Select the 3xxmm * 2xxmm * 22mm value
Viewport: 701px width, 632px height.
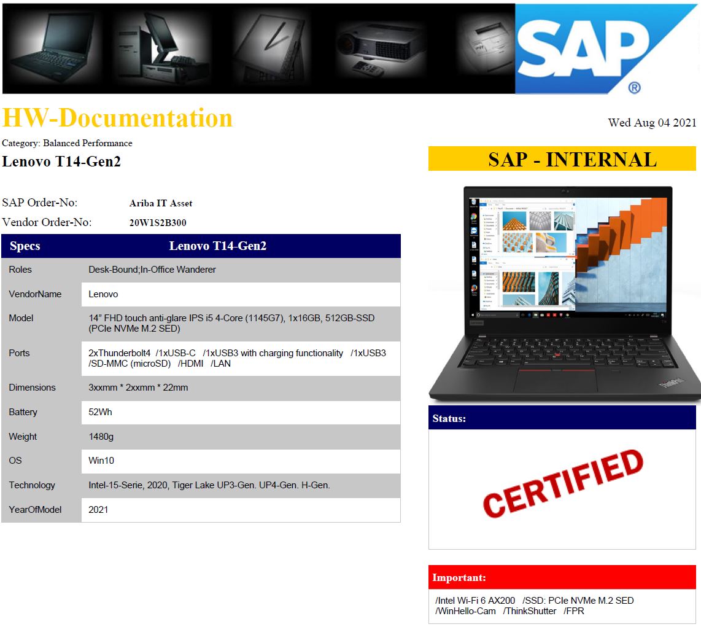coord(138,388)
